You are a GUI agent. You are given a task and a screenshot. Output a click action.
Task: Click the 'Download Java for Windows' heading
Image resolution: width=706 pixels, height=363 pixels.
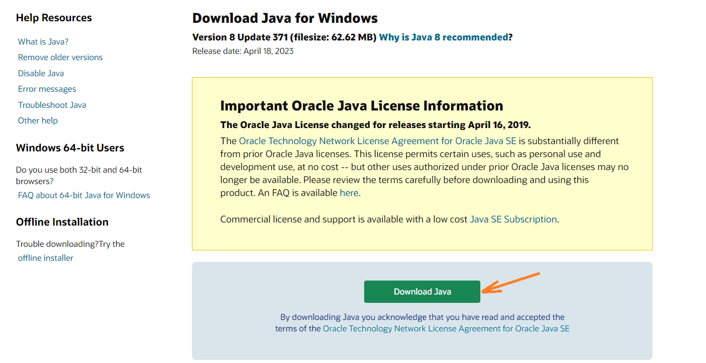tap(285, 18)
